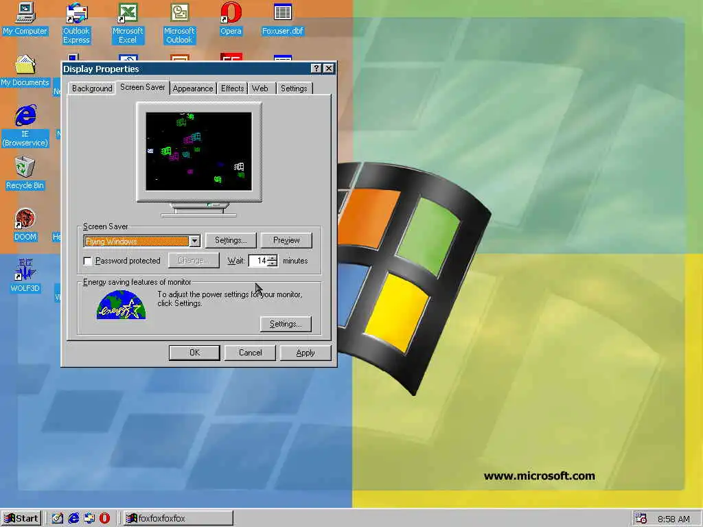This screenshot has height=527, width=703.
Task: Close the Display Properties dialog
Action: point(329,68)
